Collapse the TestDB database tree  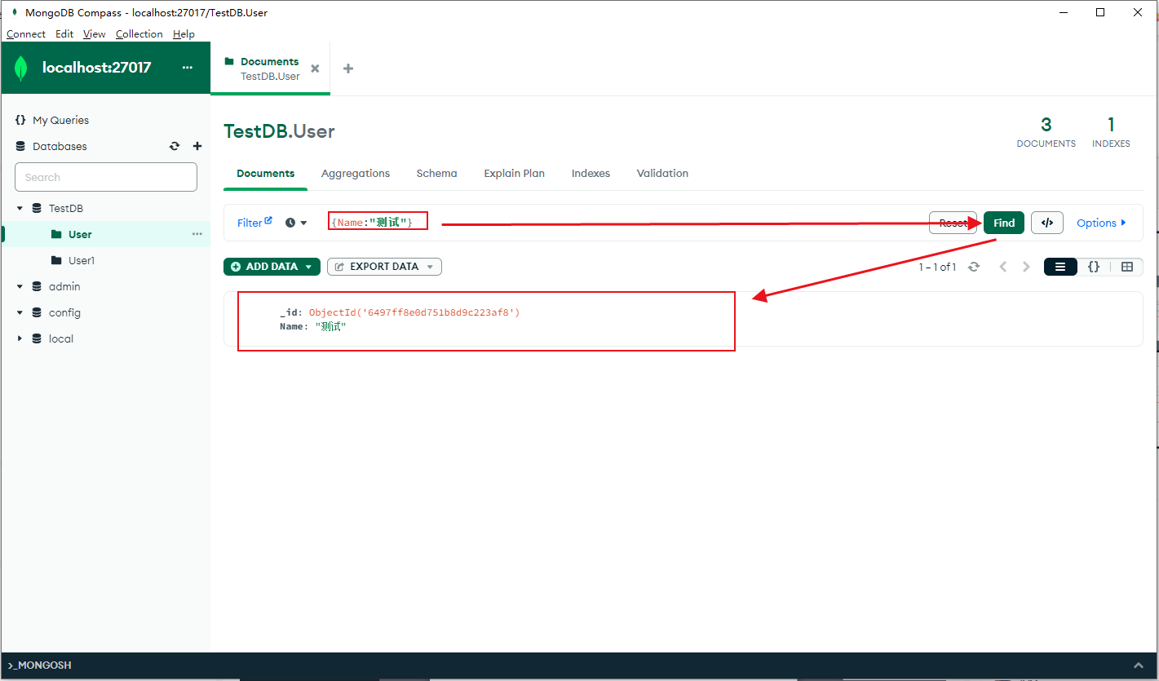coord(20,209)
